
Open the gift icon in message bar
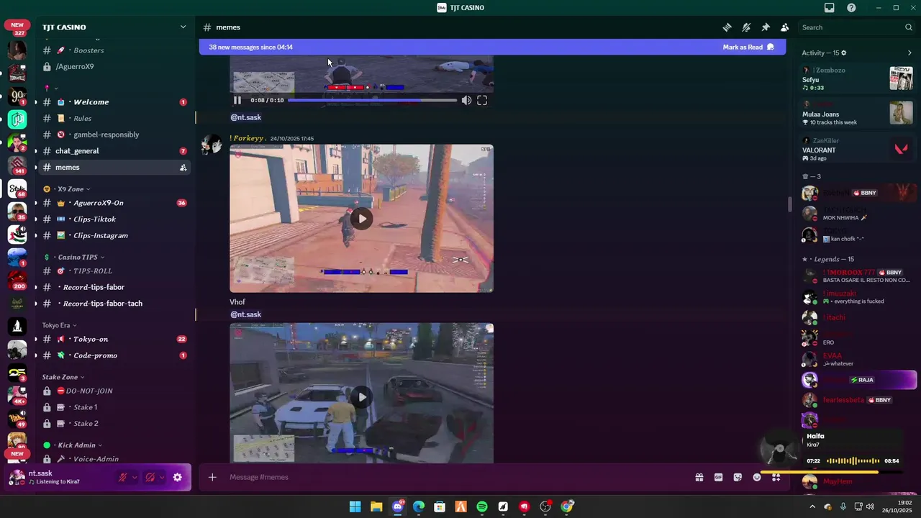699,477
